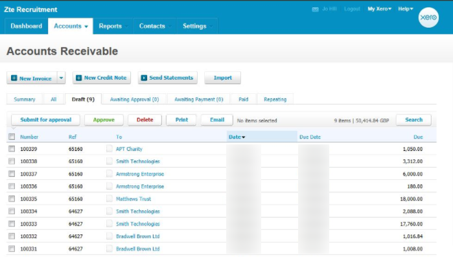Check the box for invoice 100332
The image size is (453, 257).
(12, 236)
